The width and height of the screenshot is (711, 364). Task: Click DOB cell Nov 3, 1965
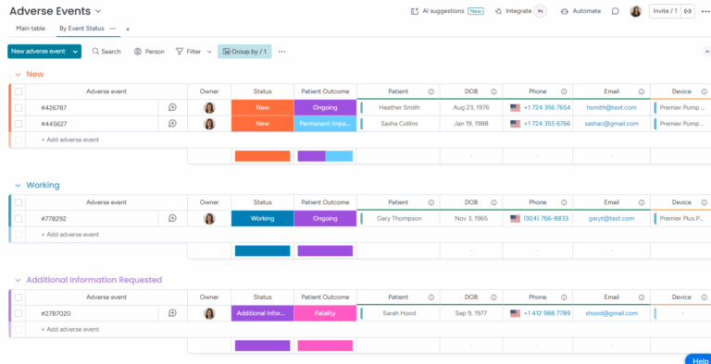(471, 219)
